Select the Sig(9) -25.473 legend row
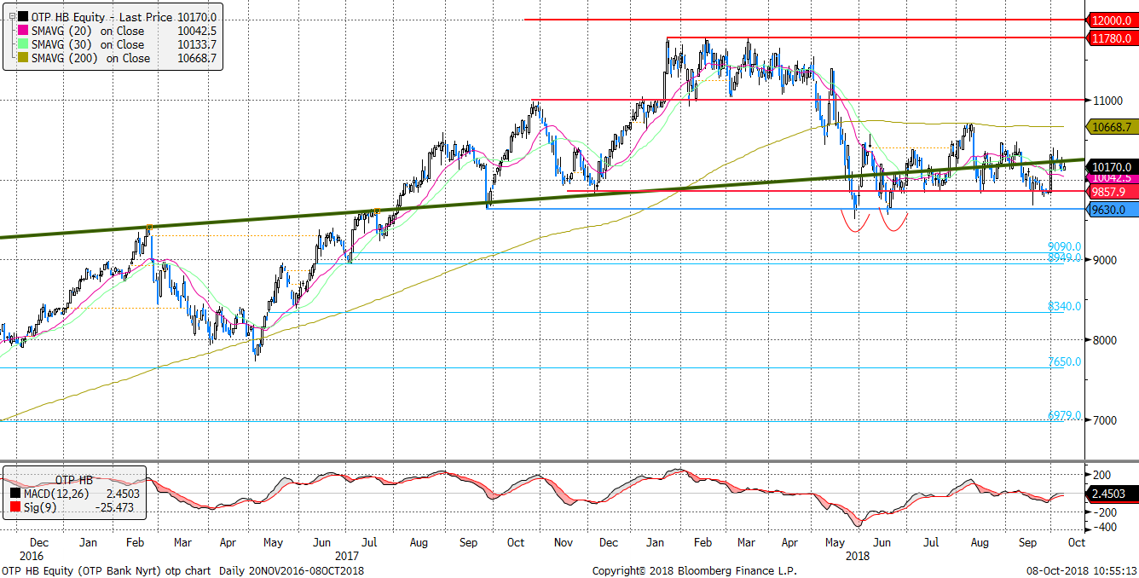 [x=75, y=508]
